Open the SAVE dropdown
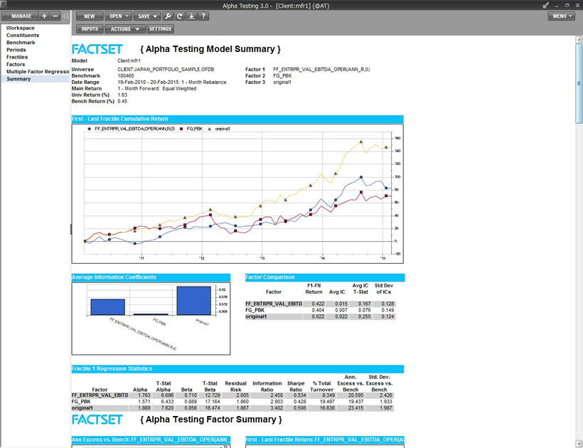This screenshot has width=583, height=448. point(147,16)
